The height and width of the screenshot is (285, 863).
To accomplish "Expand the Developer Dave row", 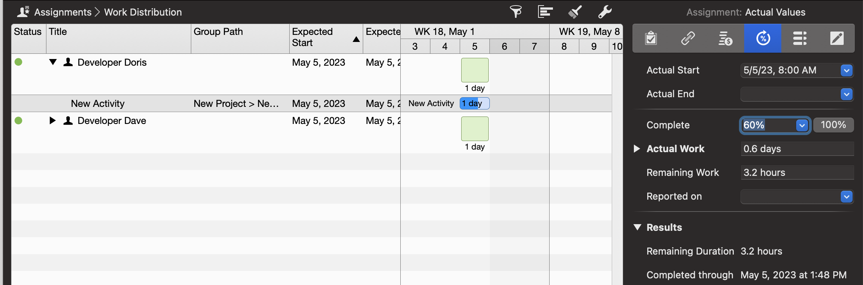I will [52, 120].
